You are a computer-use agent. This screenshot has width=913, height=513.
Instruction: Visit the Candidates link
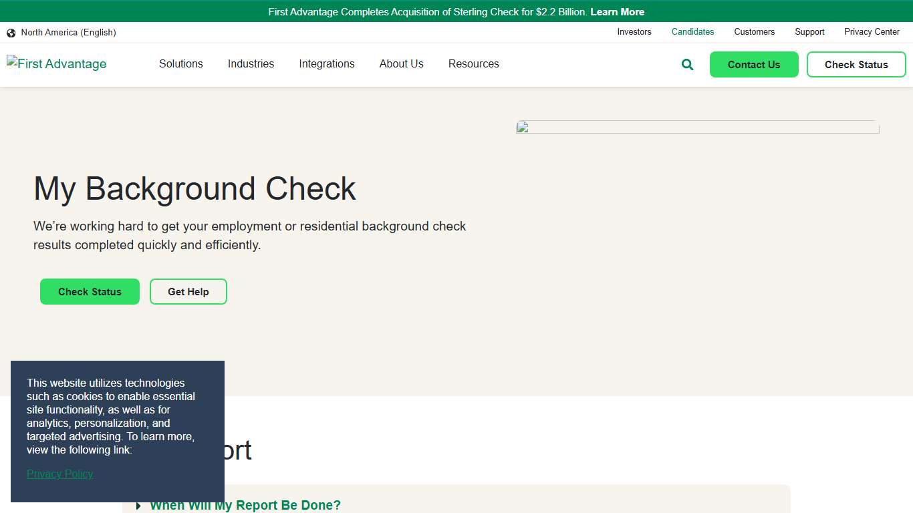(692, 32)
